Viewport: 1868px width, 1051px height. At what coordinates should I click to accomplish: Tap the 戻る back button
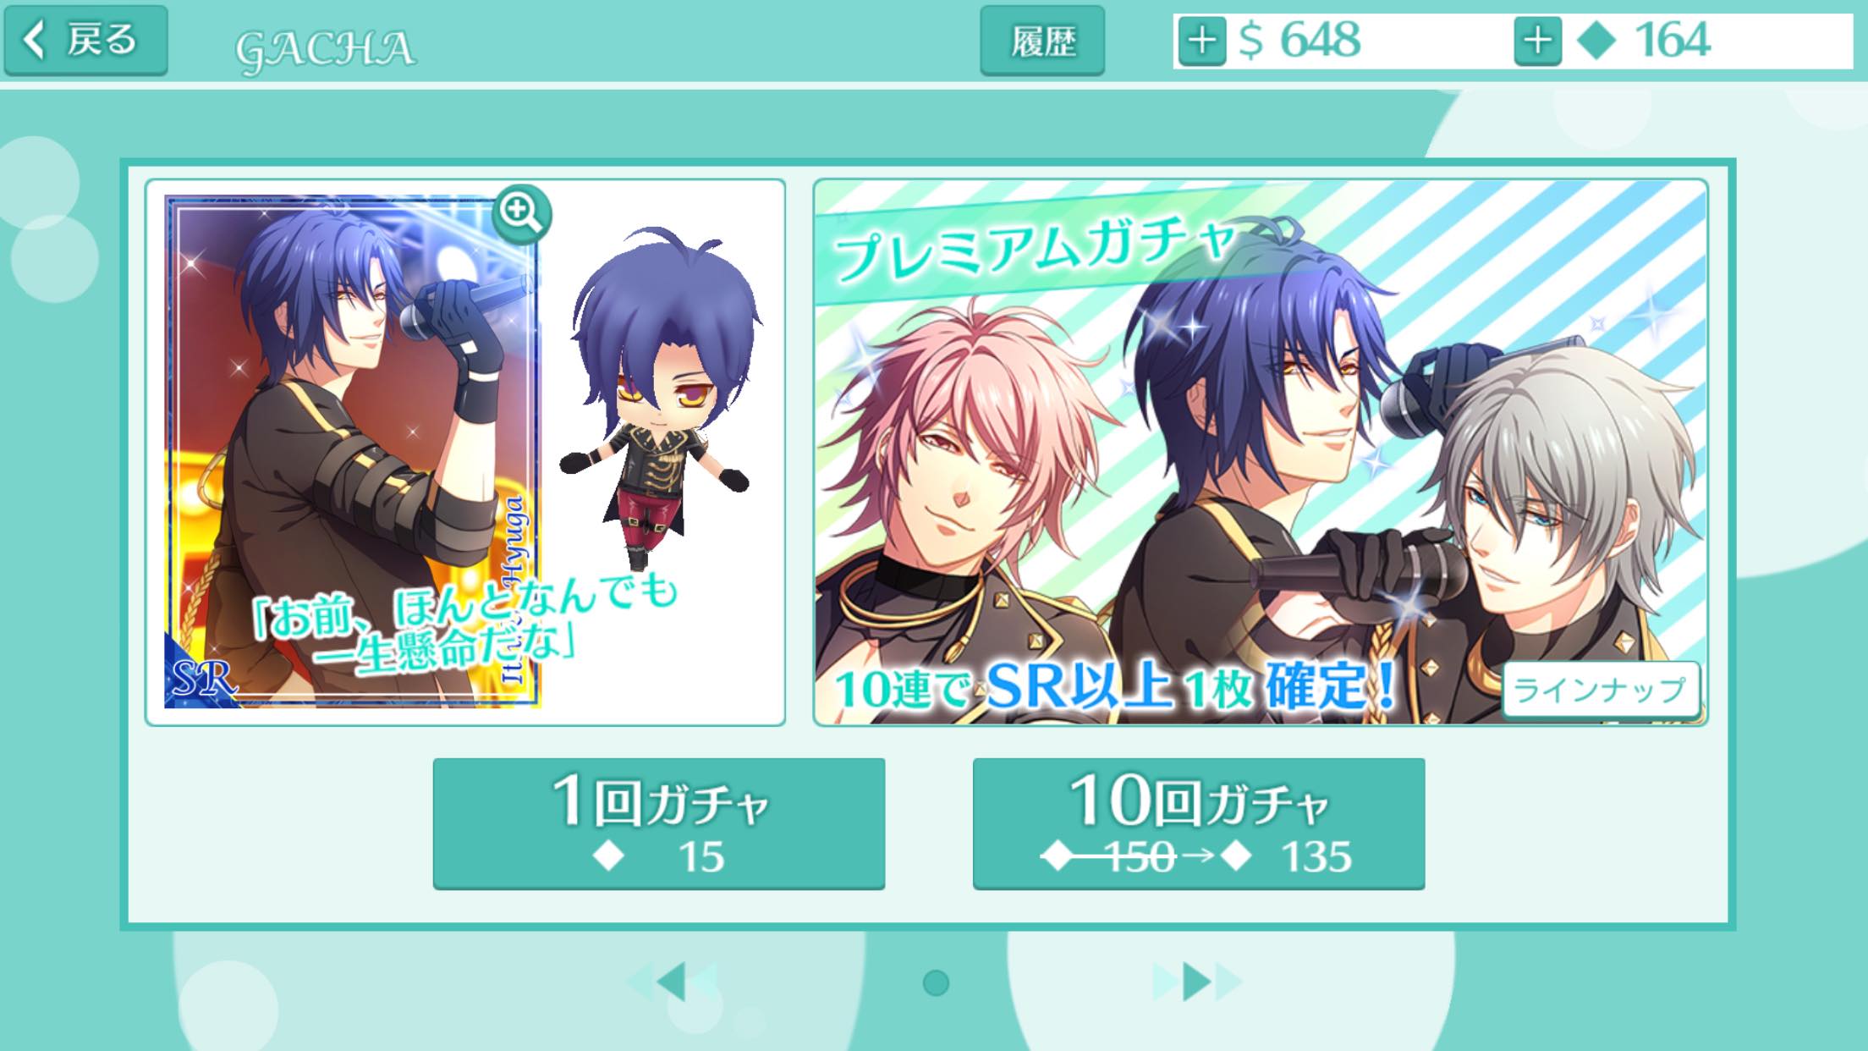tap(85, 41)
